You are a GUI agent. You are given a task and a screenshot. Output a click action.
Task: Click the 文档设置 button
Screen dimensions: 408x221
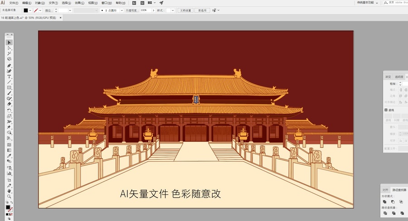click(185, 10)
